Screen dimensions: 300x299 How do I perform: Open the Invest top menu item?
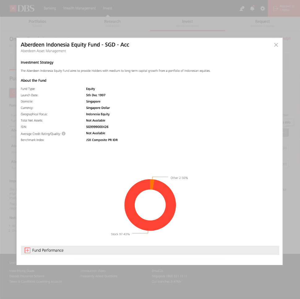point(108,8)
